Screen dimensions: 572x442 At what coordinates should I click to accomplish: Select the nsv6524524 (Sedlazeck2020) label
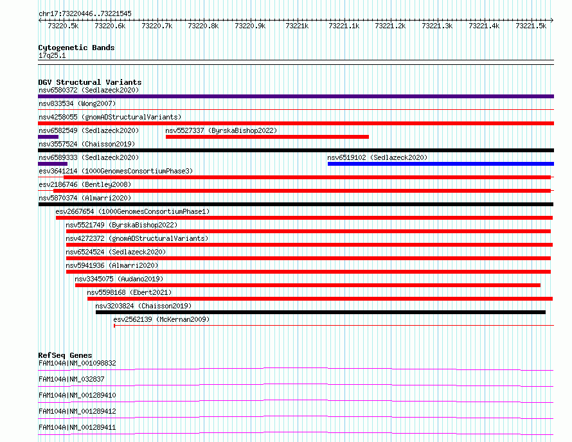[116, 252]
